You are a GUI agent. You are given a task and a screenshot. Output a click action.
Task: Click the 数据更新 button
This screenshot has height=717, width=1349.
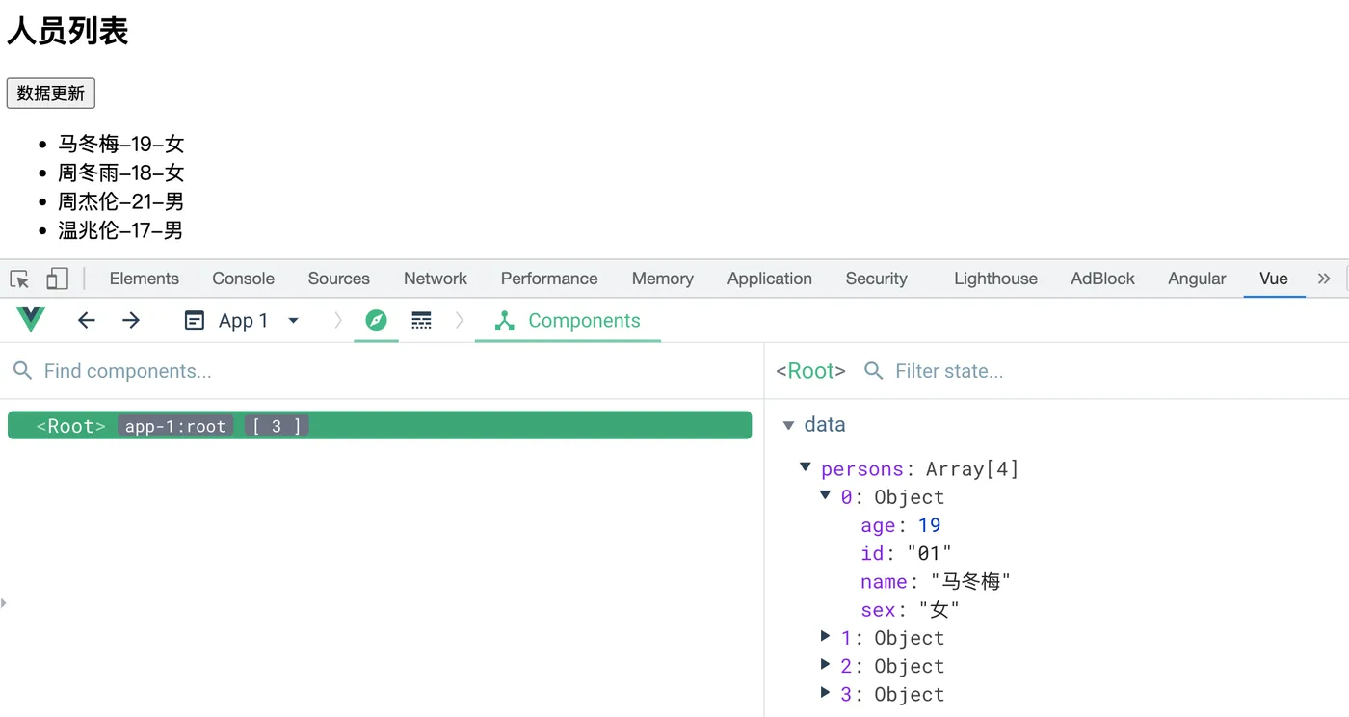(x=51, y=93)
